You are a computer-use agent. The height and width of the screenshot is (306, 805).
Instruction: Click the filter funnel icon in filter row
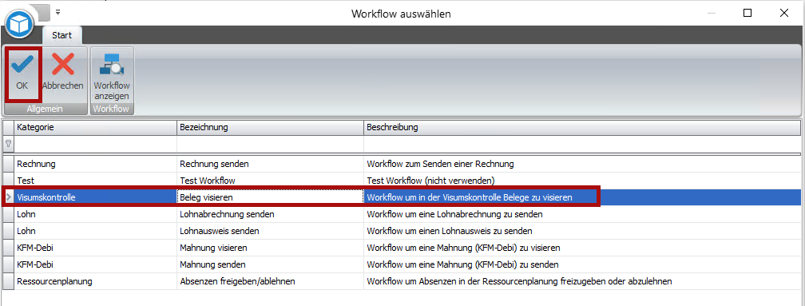click(8, 144)
